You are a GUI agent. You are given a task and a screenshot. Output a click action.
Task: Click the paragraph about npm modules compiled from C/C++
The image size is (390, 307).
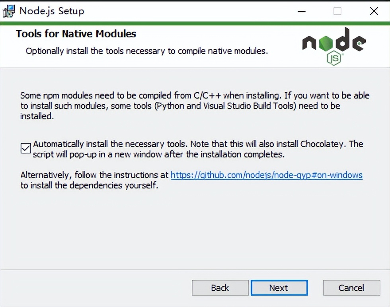(x=195, y=106)
